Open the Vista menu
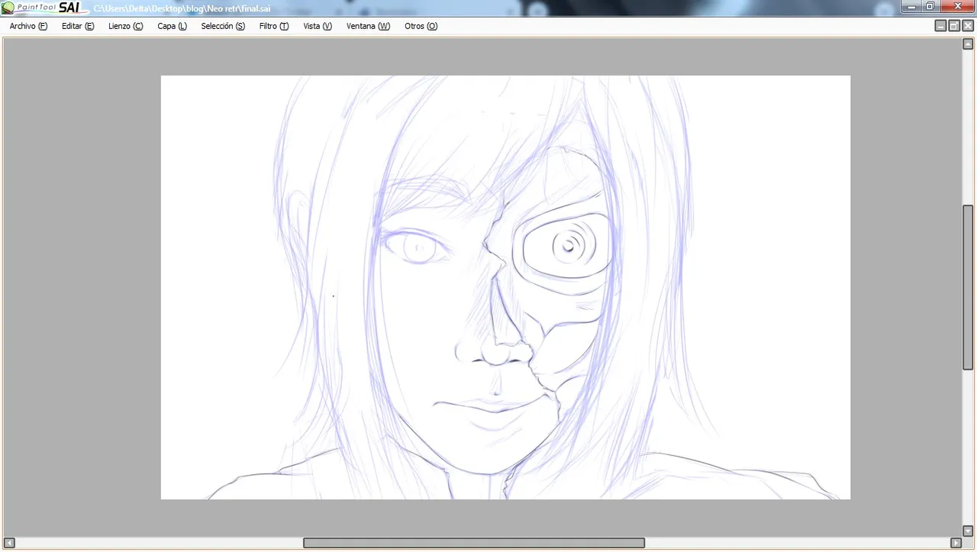The width and height of the screenshot is (977, 552). (318, 26)
